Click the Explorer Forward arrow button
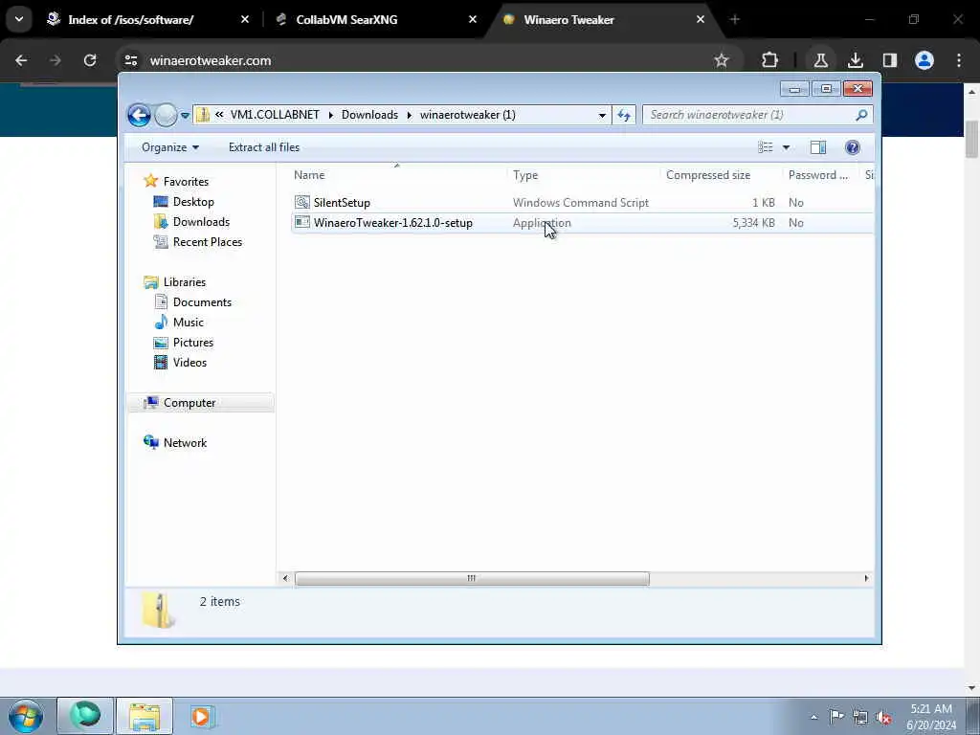 166,115
